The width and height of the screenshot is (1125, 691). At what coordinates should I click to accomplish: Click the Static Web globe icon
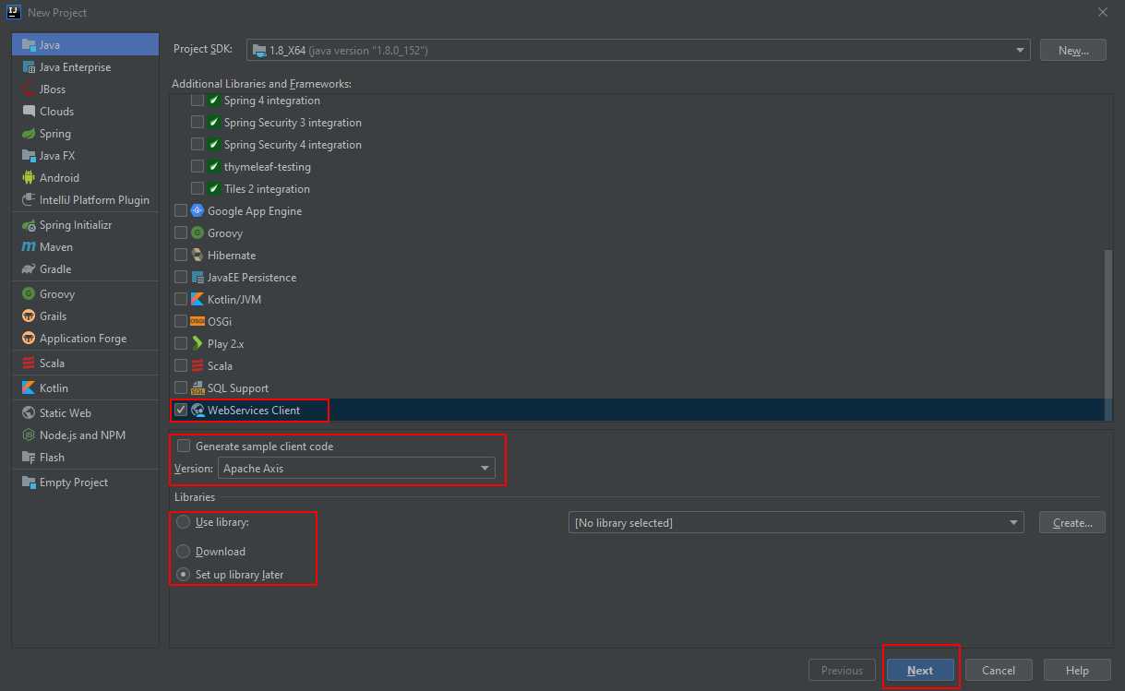pos(29,412)
